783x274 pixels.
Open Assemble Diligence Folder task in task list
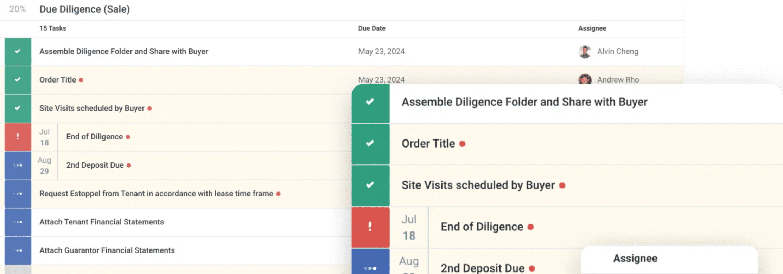coord(124,52)
